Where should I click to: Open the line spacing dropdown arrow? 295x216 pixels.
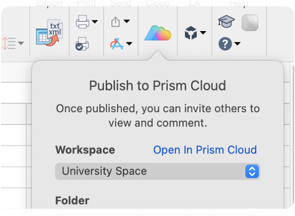pyautogui.click(x=21, y=43)
